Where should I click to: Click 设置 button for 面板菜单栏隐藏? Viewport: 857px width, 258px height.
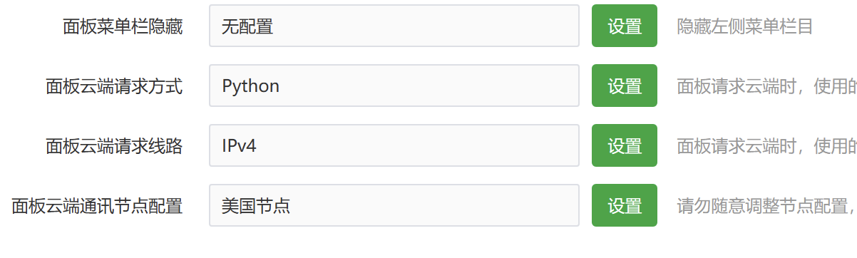pos(625,26)
